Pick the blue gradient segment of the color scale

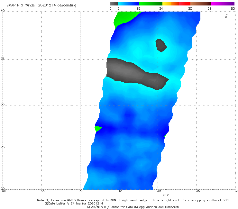[128, 4]
